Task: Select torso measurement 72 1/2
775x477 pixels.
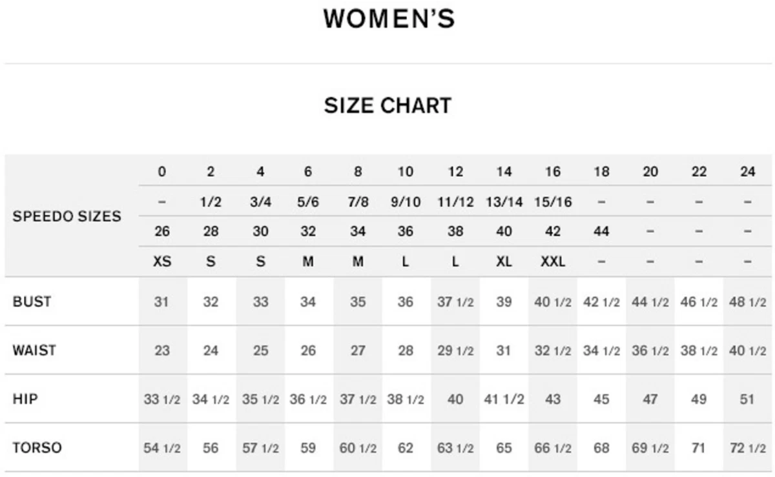Action: pos(747,448)
